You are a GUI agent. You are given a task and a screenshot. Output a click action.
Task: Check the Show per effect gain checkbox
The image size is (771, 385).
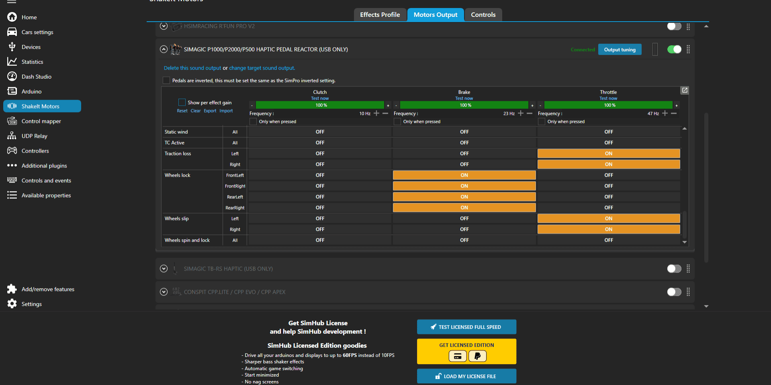[182, 102]
